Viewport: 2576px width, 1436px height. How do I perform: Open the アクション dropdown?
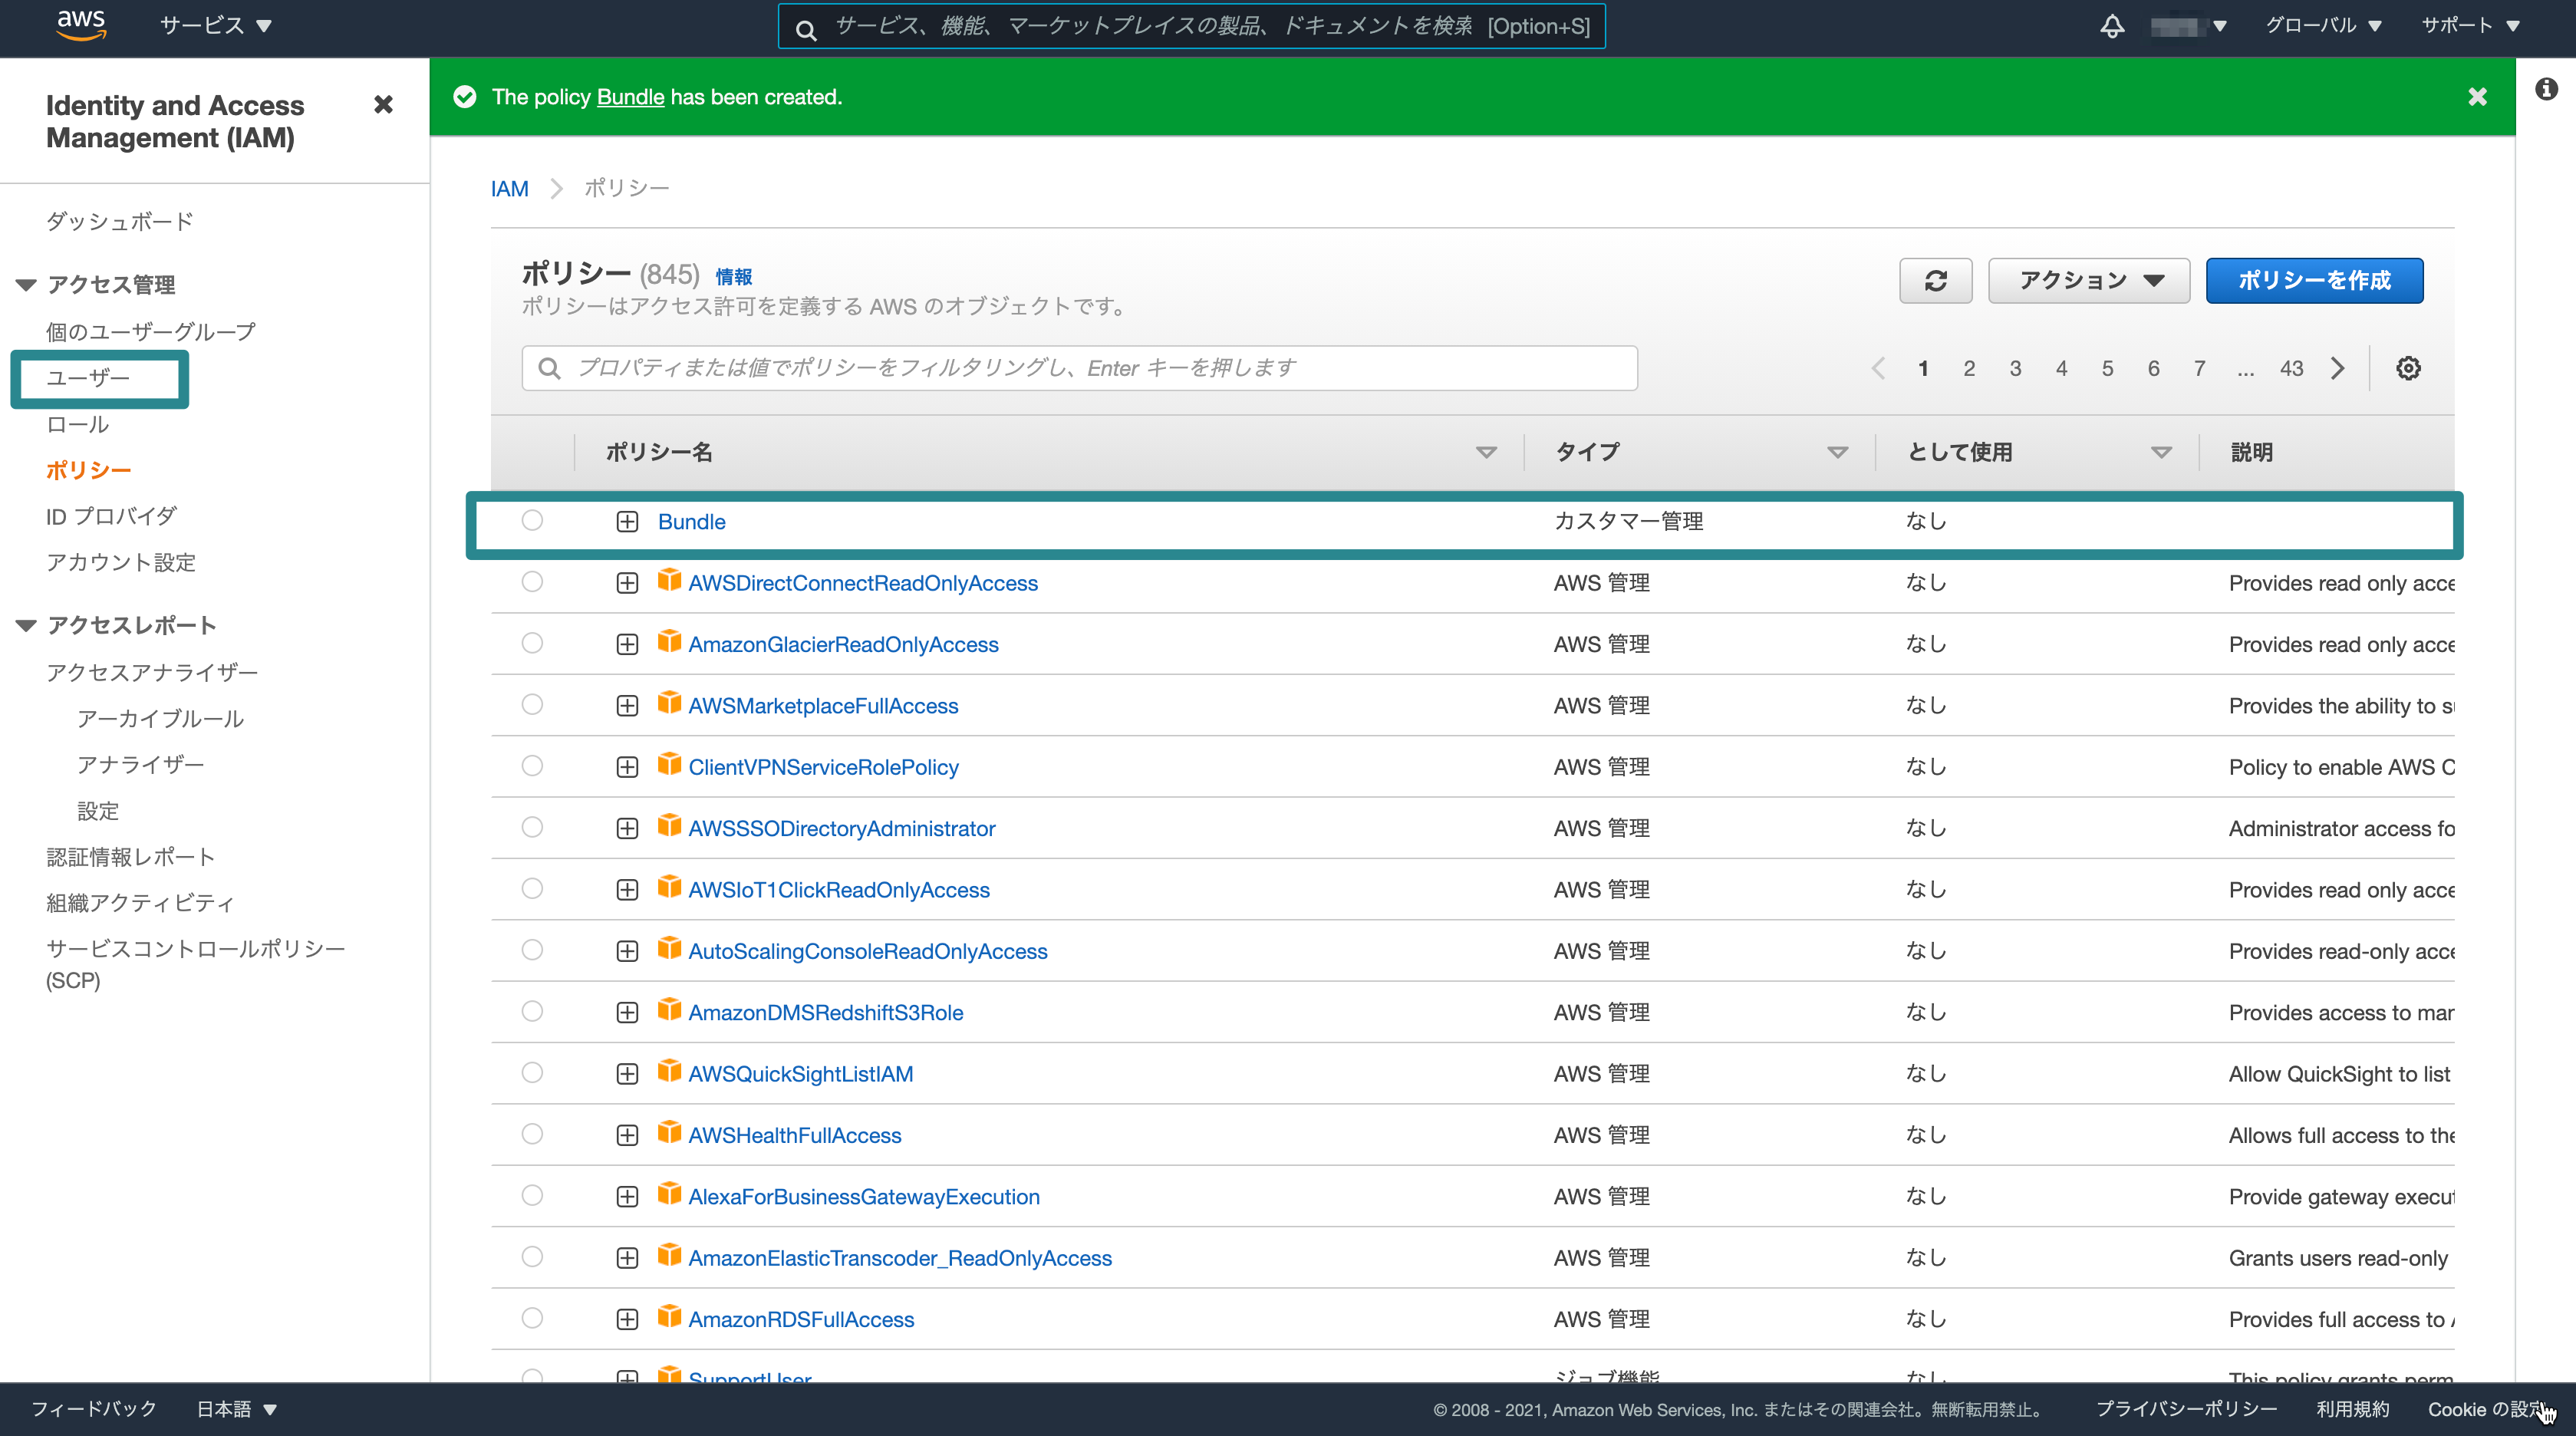click(2089, 281)
